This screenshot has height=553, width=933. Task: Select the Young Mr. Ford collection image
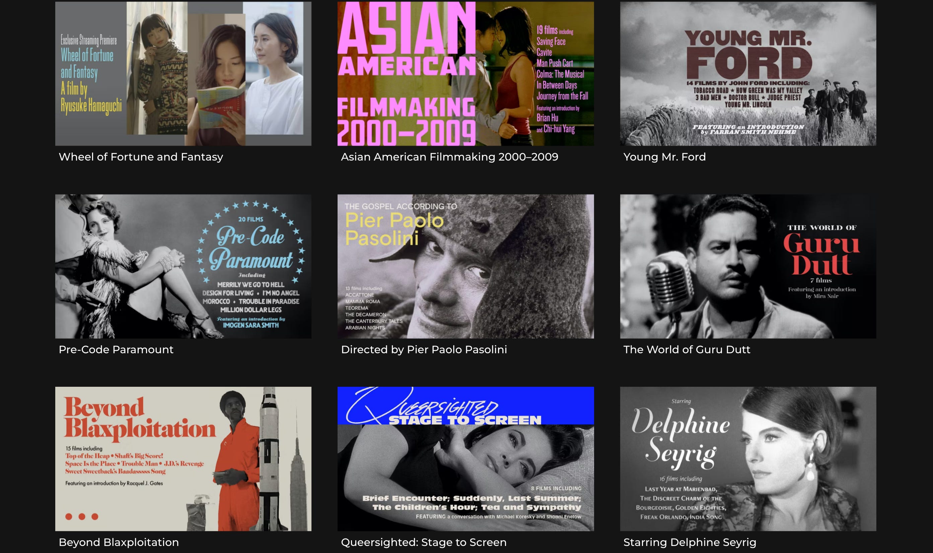pos(747,73)
